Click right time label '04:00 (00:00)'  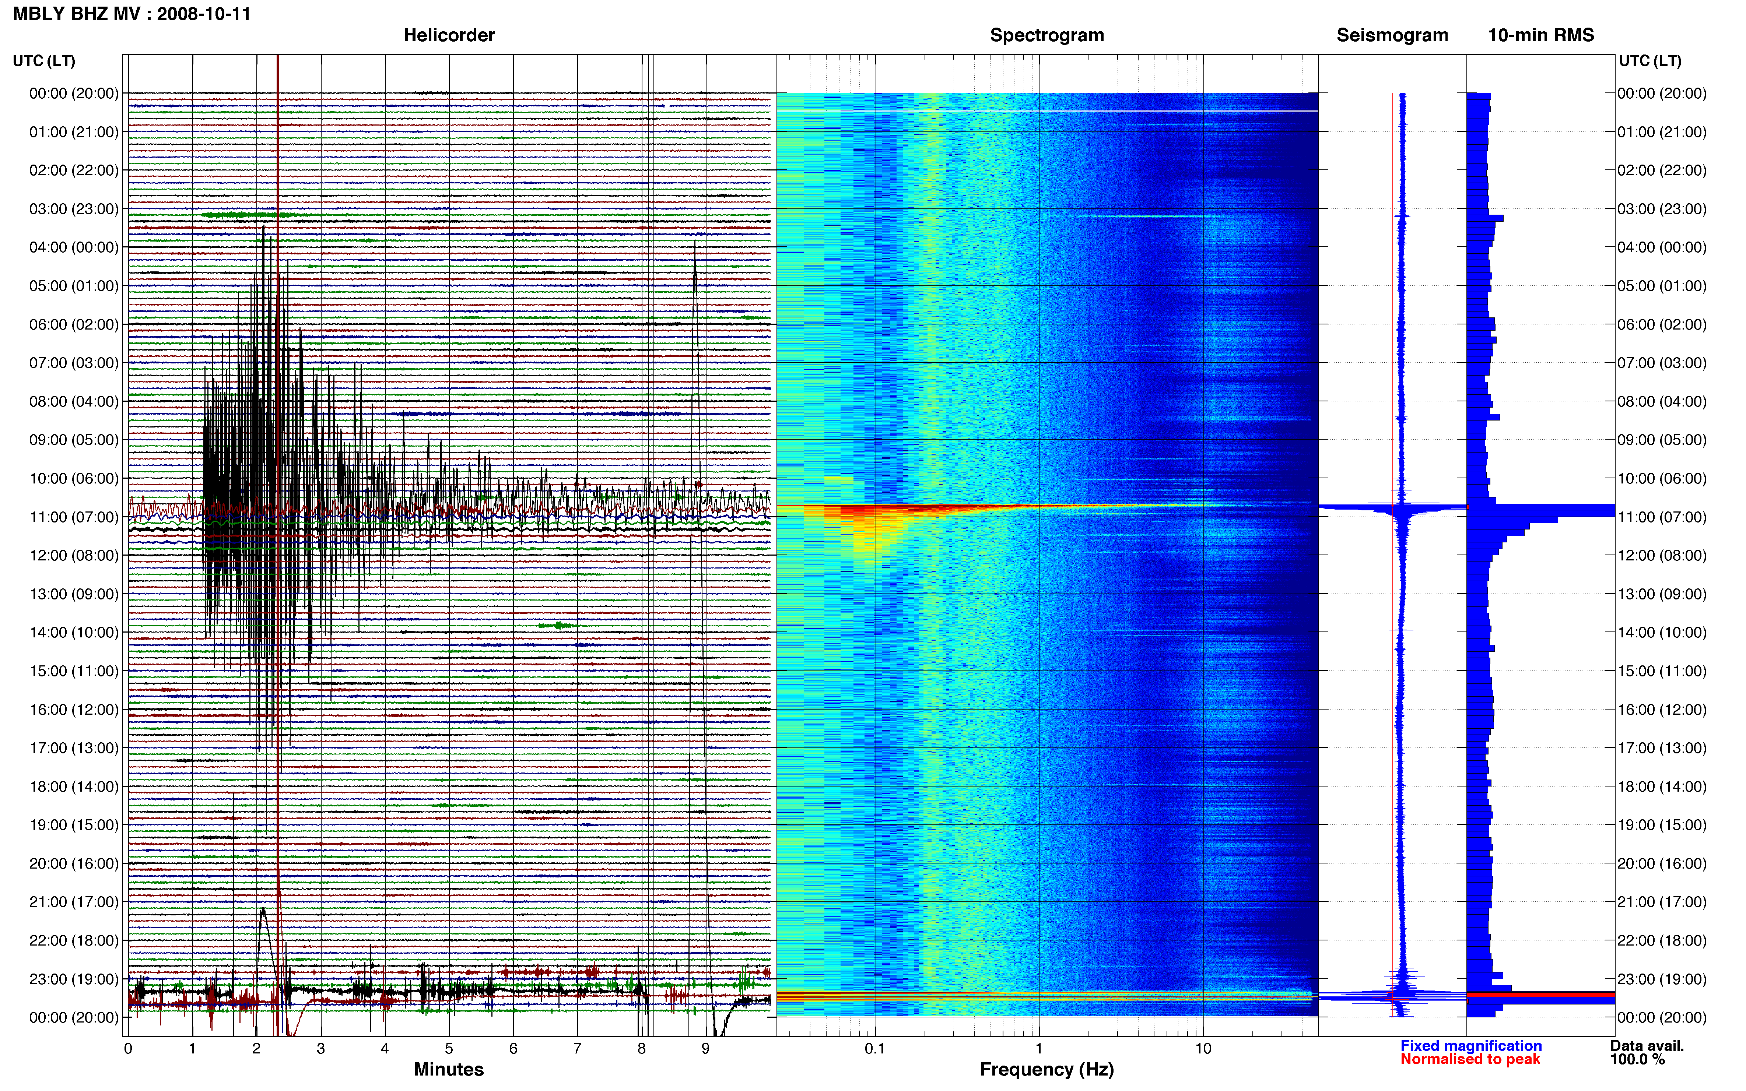1662,247
